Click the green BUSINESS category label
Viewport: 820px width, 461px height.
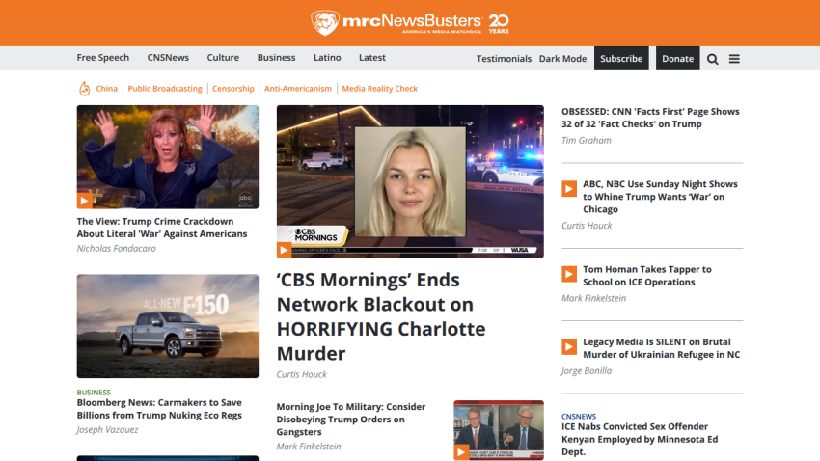pos(94,392)
